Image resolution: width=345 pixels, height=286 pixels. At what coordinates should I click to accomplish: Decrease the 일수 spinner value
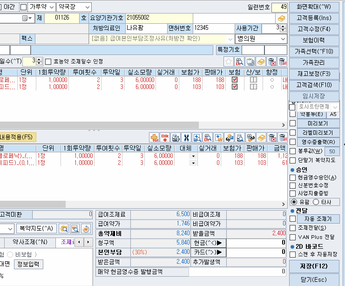coord(39,63)
